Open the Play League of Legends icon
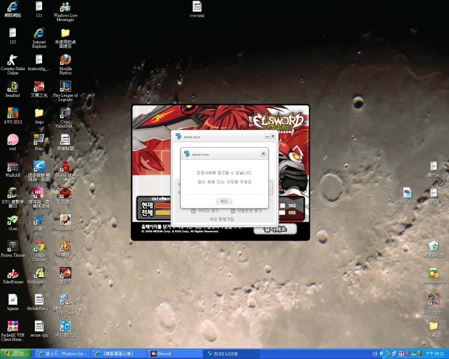Viewport: 449px width, 359px height. [65, 86]
